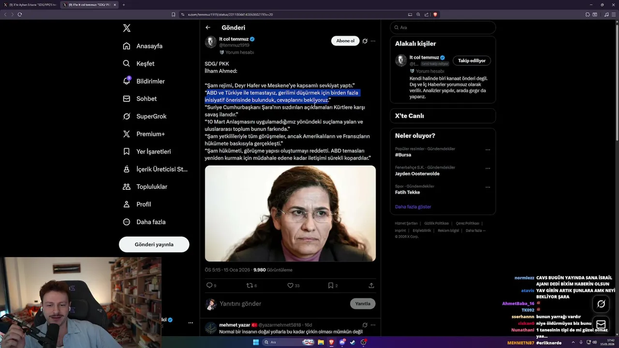The image size is (619, 348).
Task: Click the share post icon
Action: pyautogui.click(x=371, y=286)
